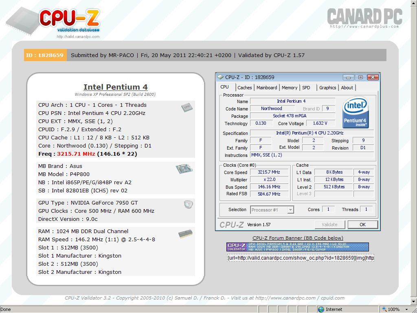The height and width of the screenshot is (313, 417).
Task: Click the Multiplier x 22.0 value
Action: pyautogui.click(x=269, y=180)
